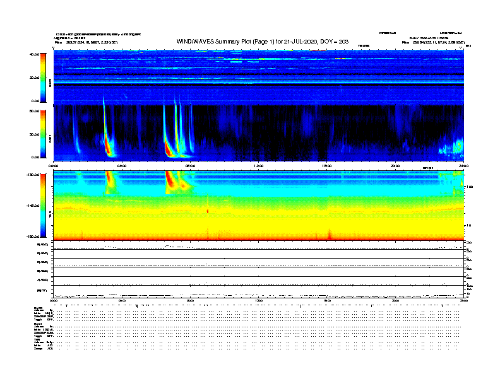Click the 04:00 label on the lower time axis
This screenshot has height=386, width=500.
click(122, 300)
